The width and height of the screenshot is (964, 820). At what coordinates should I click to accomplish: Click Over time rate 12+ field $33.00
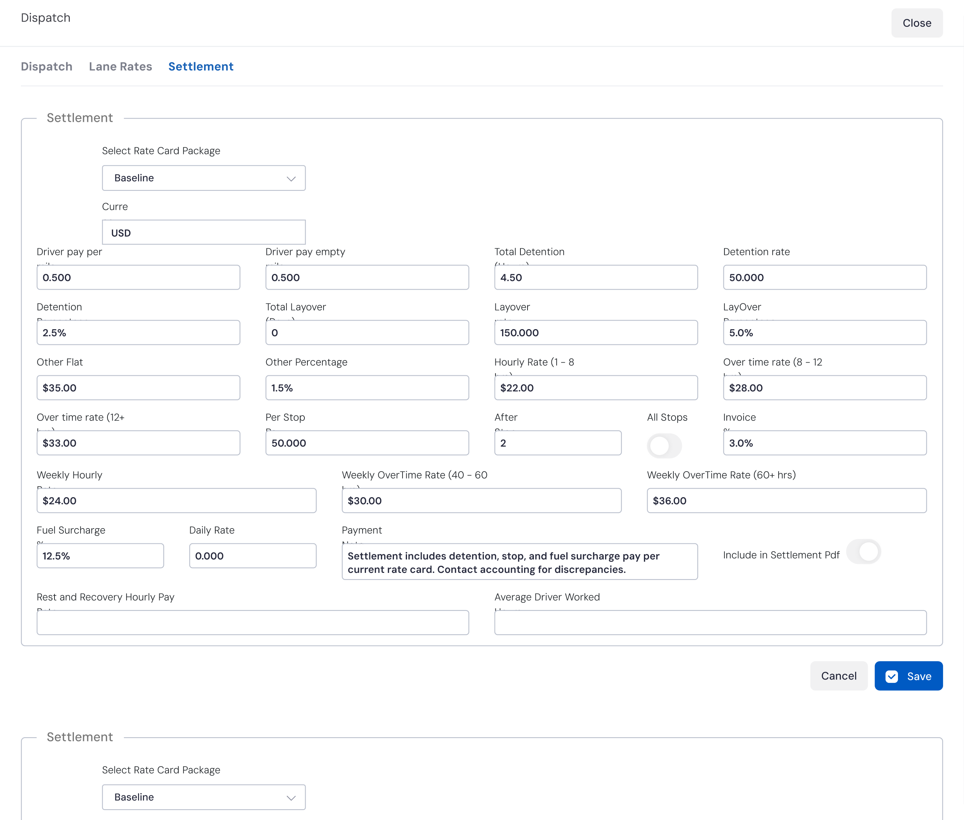coord(138,443)
